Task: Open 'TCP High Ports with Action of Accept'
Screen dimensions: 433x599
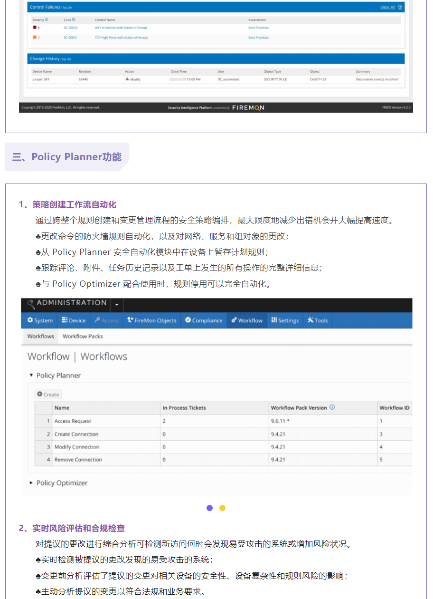Action: [121, 38]
